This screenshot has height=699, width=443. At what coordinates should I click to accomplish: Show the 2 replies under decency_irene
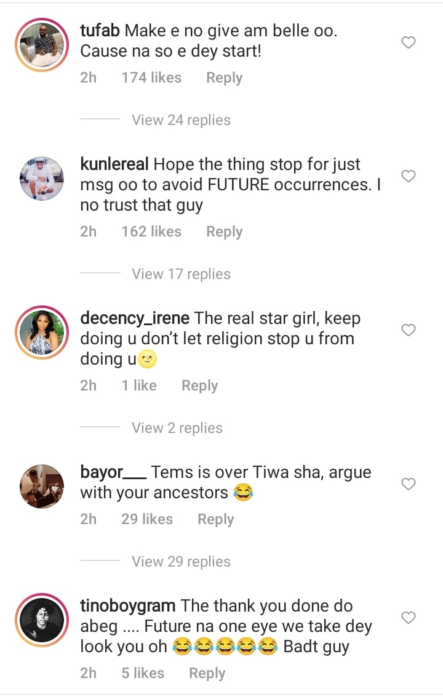click(177, 428)
